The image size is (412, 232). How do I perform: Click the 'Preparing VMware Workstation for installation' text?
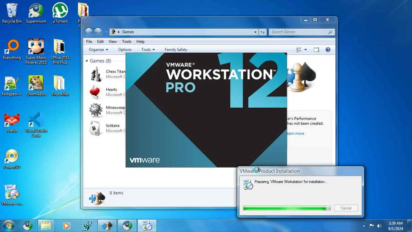291,182
